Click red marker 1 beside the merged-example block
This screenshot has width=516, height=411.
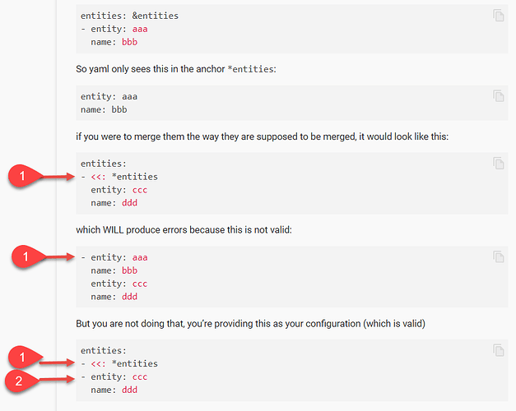pyautogui.click(x=23, y=176)
